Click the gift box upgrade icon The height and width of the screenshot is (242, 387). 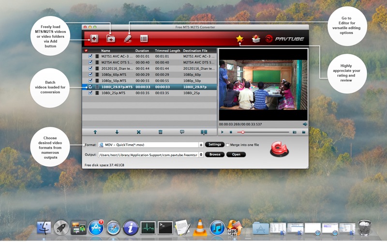pos(256,39)
